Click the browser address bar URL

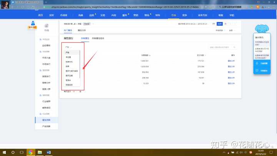pos(125,7)
